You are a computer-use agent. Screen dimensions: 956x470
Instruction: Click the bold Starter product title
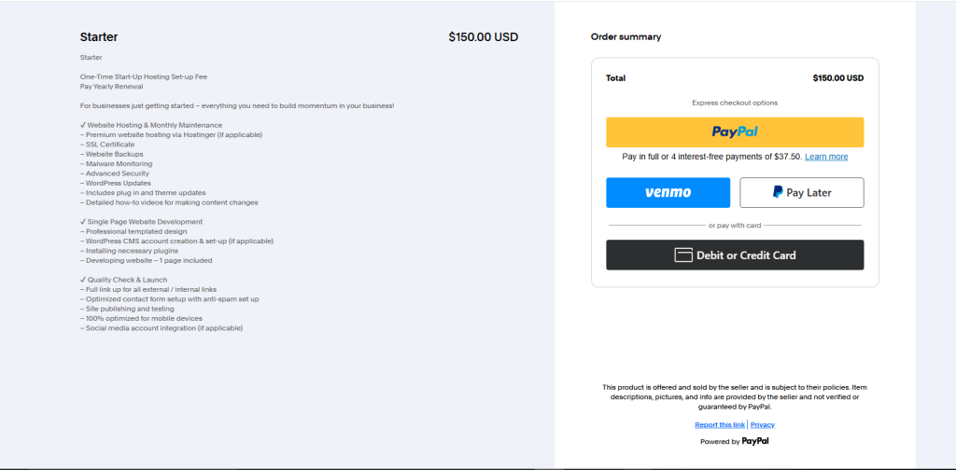point(99,37)
